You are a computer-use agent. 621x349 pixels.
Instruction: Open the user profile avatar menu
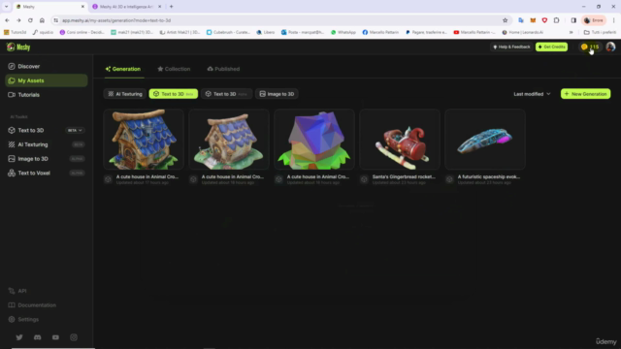click(x=610, y=47)
